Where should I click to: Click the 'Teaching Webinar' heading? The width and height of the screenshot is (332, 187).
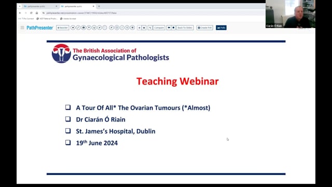point(177,82)
